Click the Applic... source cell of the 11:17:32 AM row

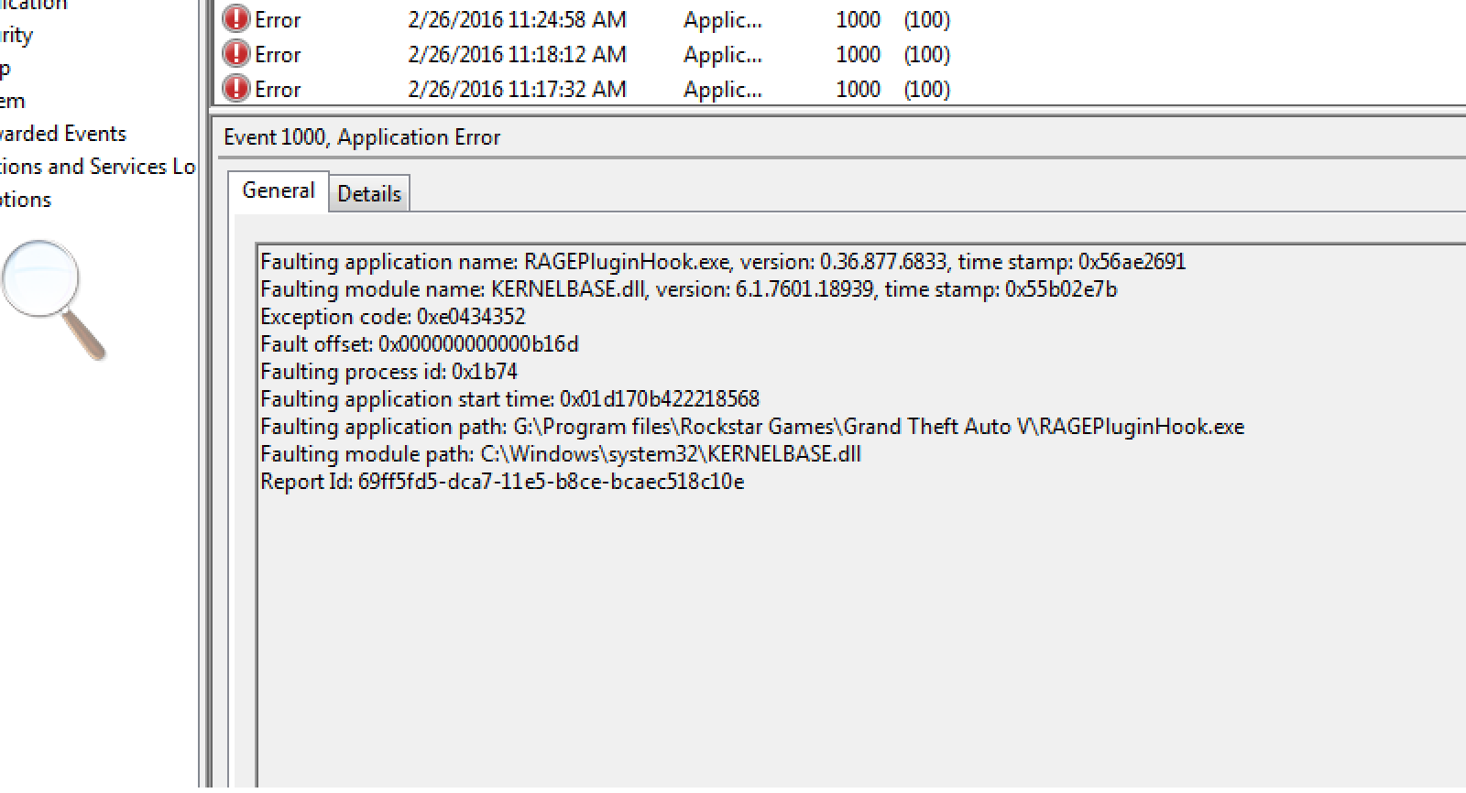click(722, 89)
